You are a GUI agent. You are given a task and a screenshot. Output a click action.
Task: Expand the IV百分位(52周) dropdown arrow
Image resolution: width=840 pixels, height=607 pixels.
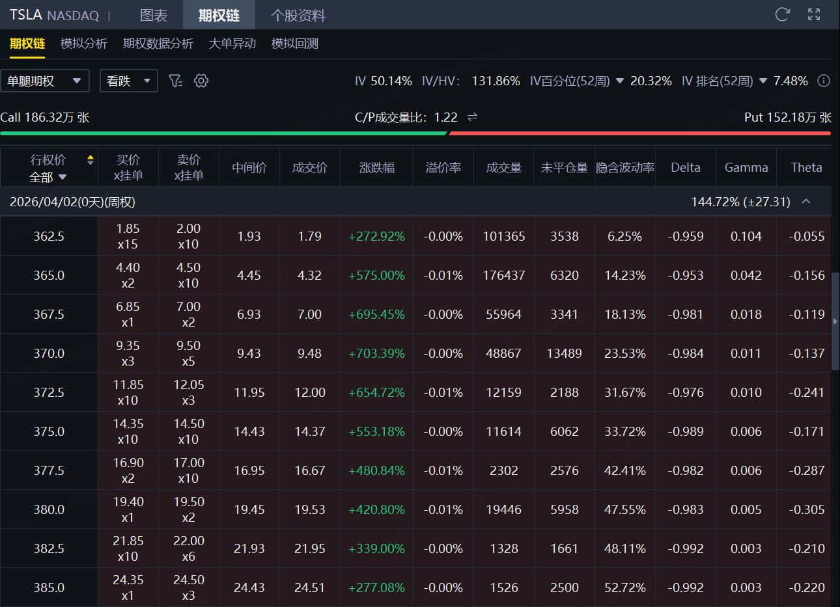(x=620, y=81)
